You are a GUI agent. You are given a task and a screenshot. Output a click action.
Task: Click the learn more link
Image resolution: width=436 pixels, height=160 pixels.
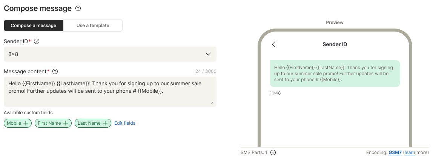[x=410, y=152]
